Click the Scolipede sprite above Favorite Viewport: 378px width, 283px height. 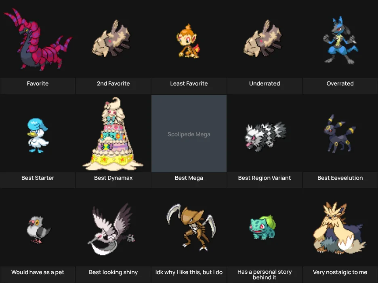38,40
